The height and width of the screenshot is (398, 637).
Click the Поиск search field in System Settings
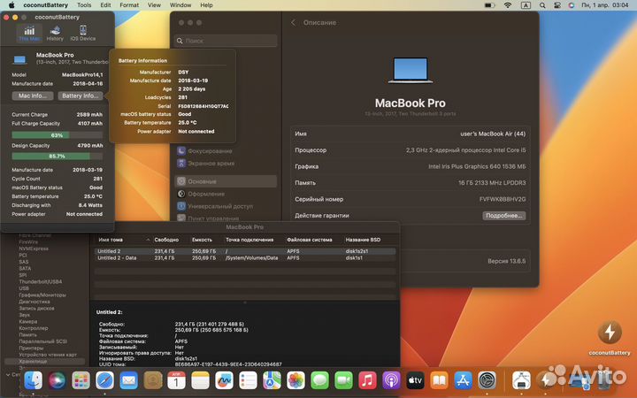coord(226,41)
